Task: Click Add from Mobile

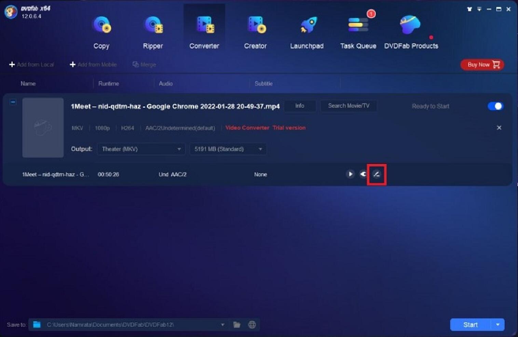Action: coord(93,64)
